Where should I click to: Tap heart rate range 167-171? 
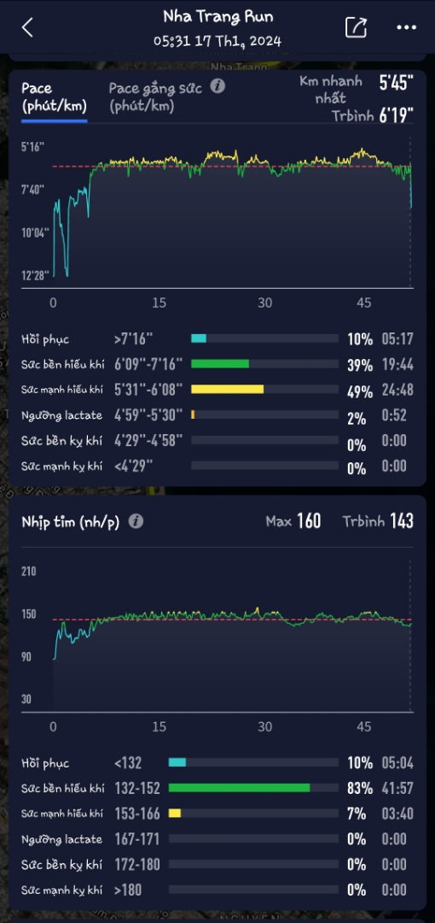pos(137,839)
